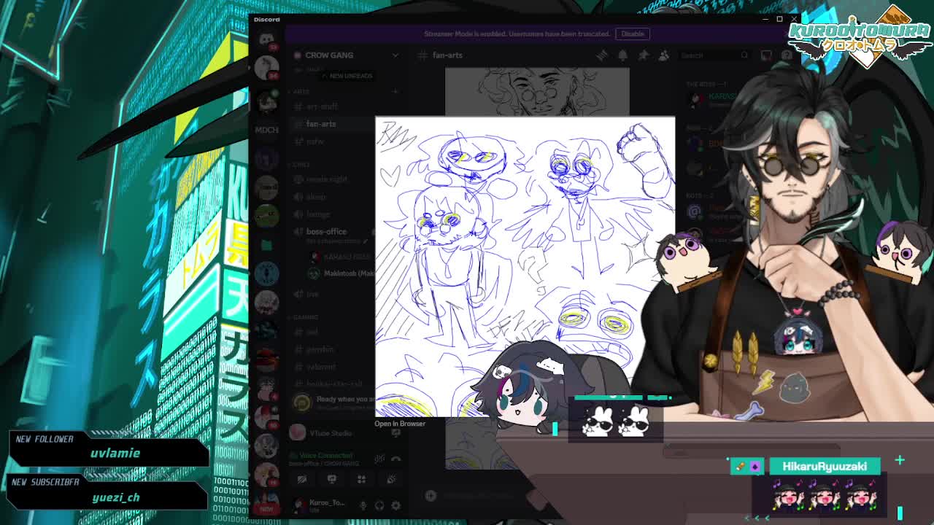Open Discord home direct messages icon
Viewport: 934px width, 525px height.
coord(266,40)
